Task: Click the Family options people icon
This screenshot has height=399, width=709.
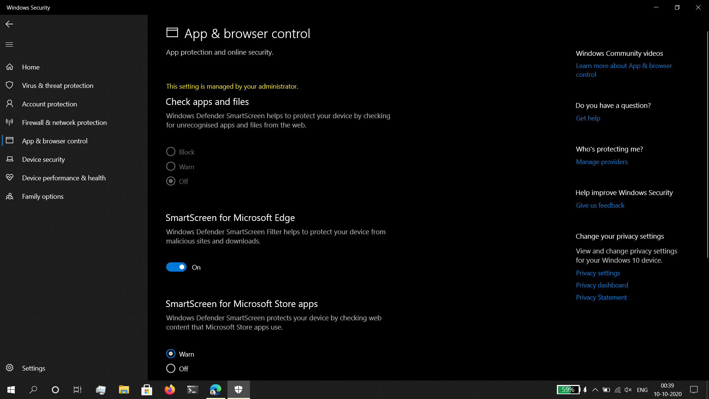Action: click(x=10, y=196)
